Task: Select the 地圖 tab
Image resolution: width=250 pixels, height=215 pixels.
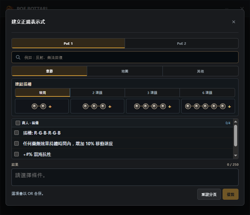Action: (125, 71)
